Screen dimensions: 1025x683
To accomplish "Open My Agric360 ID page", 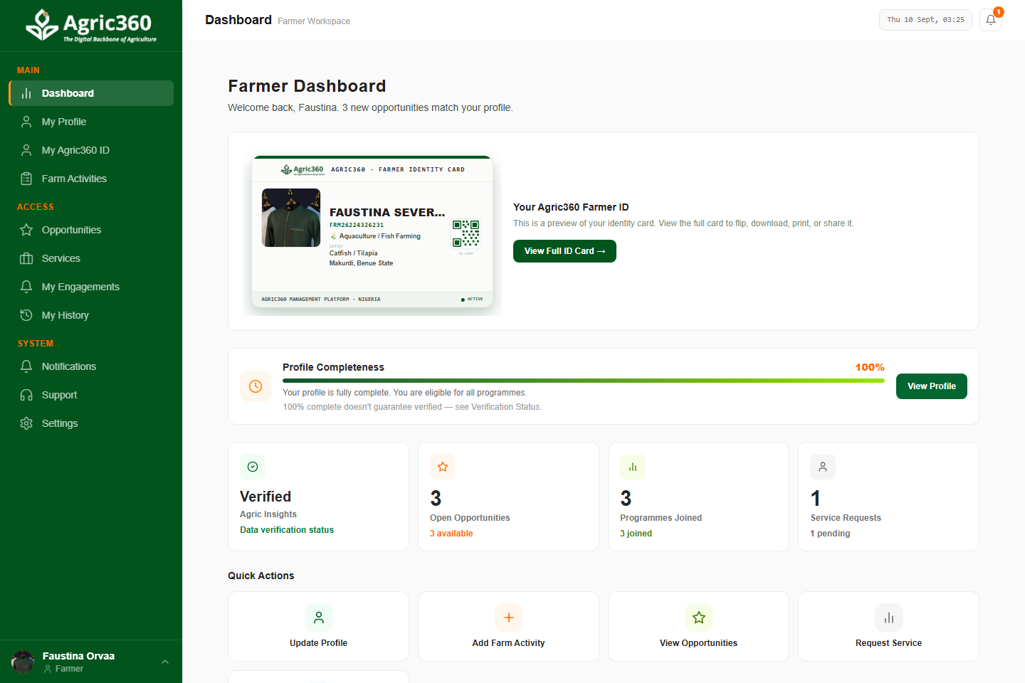I will pyautogui.click(x=91, y=150).
